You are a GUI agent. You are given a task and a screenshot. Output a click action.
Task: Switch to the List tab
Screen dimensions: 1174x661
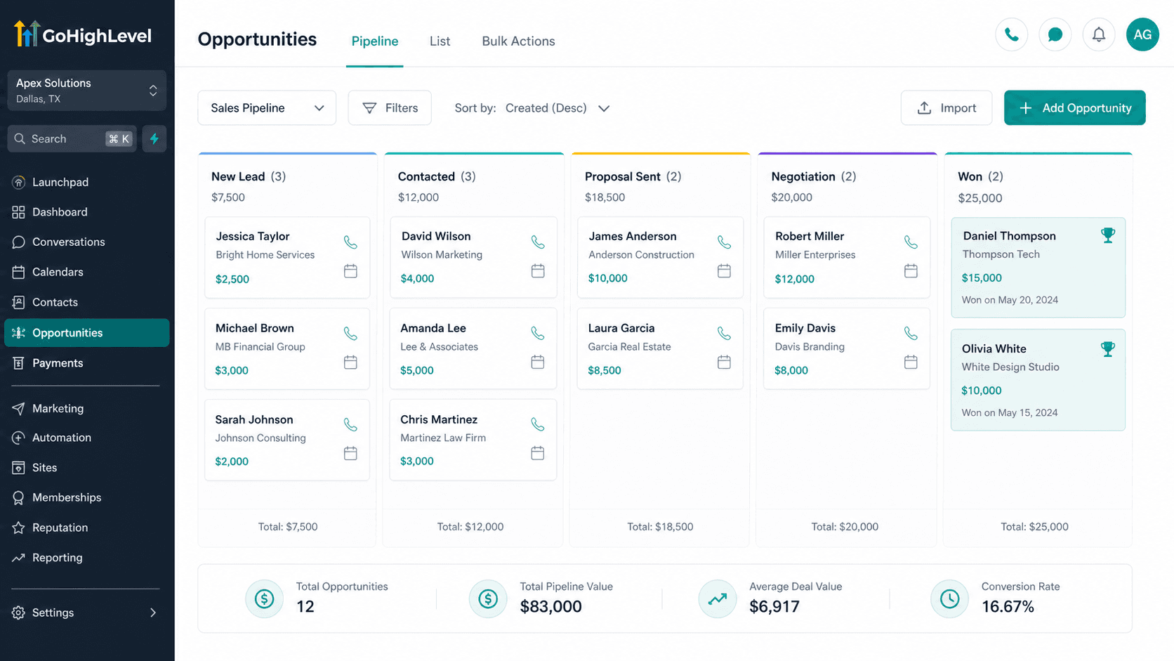pyautogui.click(x=440, y=41)
